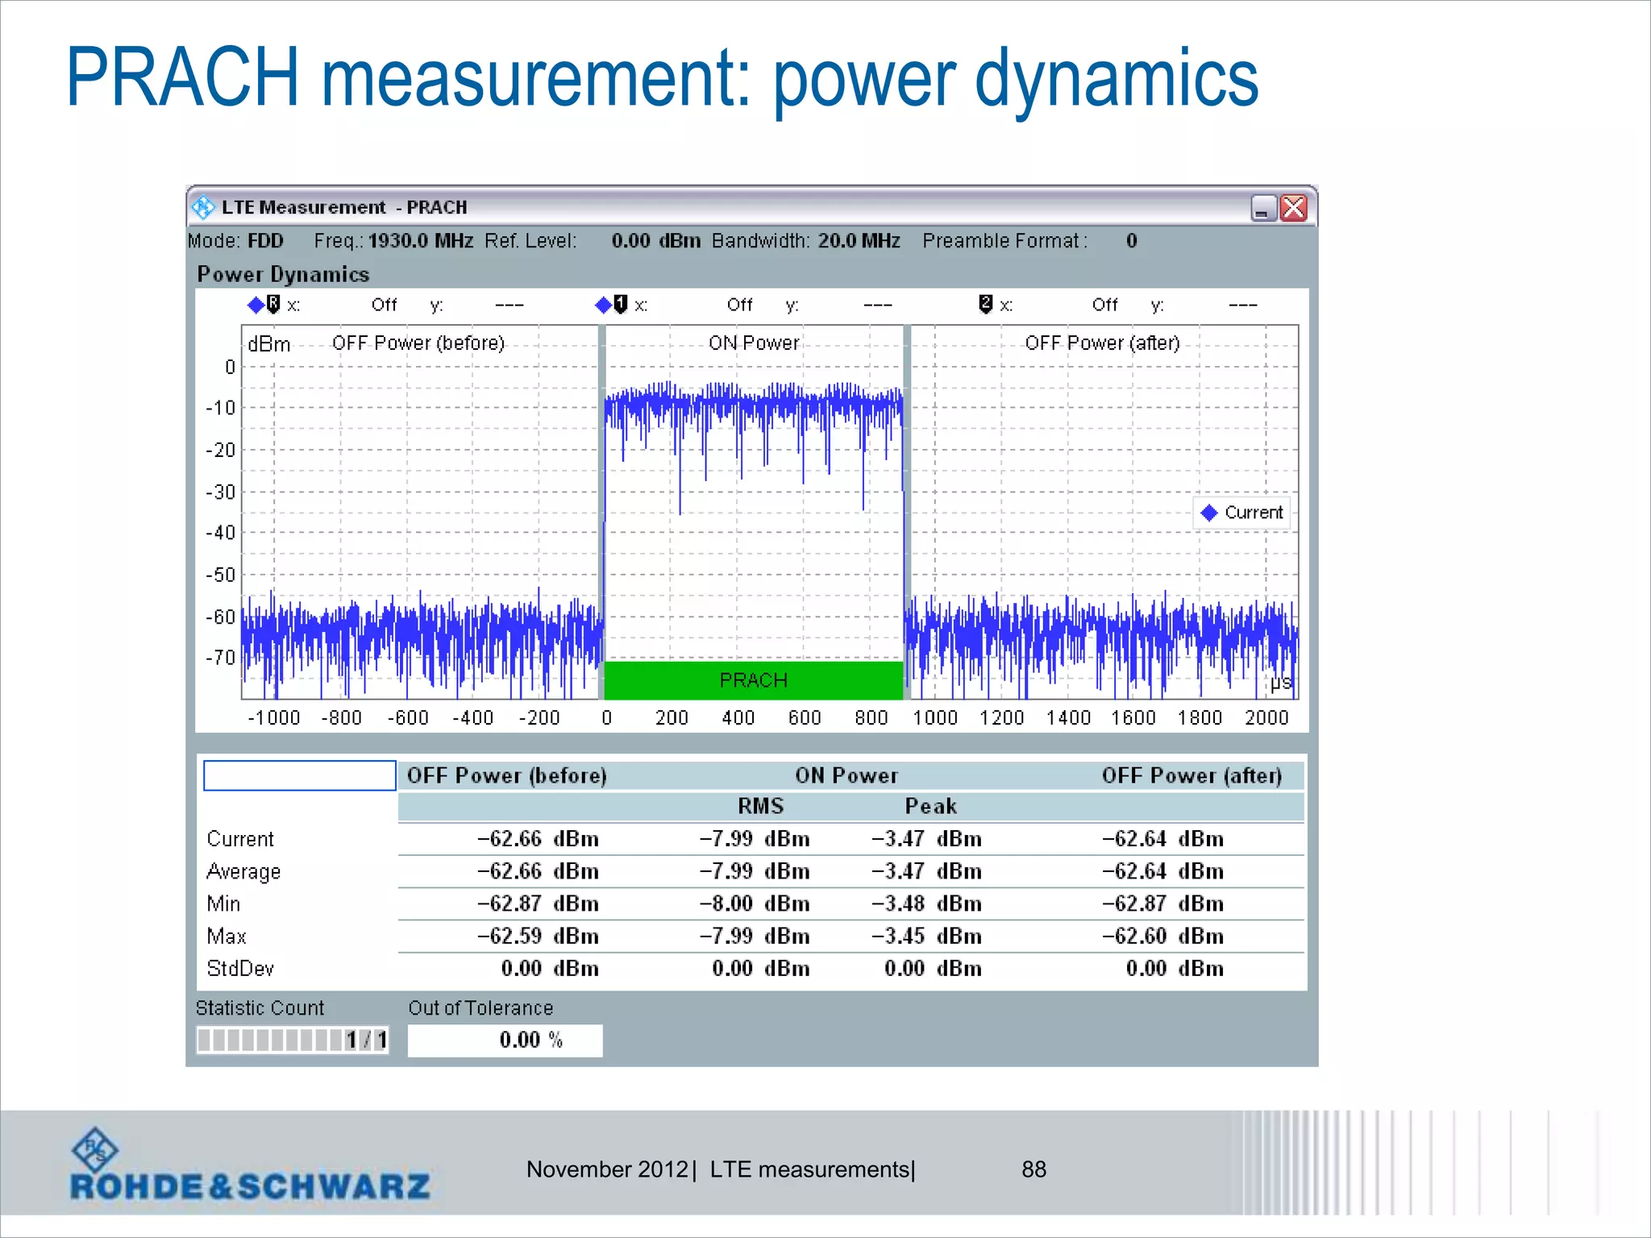Click Current OFF Power before value -62.66 dBm
Screen dimensions: 1651x1238
(538, 839)
